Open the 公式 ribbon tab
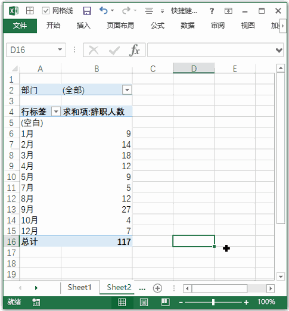Image resolution: width=289 pixels, height=311 pixels. point(157,26)
